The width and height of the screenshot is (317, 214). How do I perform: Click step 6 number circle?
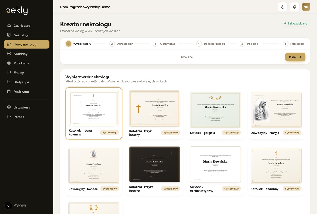point(286,44)
